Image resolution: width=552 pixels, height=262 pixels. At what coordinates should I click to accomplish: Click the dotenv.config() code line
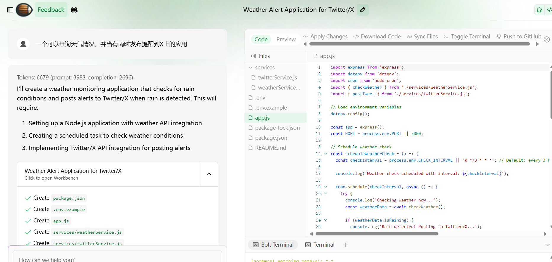coord(350,114)
